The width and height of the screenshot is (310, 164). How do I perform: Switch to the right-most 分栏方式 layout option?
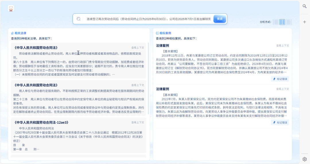pyautogui.click(x=289, y=22)
